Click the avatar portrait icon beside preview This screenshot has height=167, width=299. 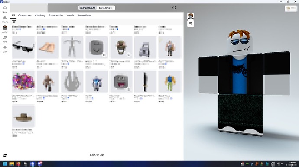click(x=191, y=16)
